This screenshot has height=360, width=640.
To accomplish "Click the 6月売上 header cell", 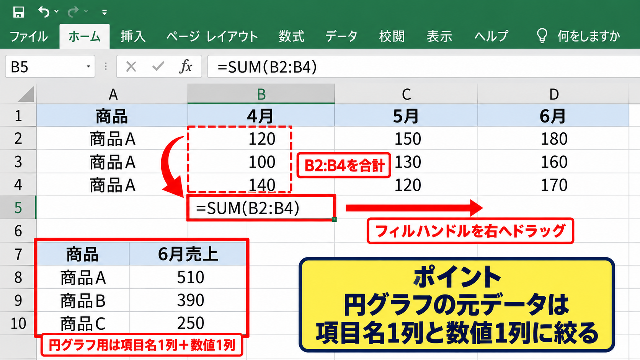I will point(188,254).
